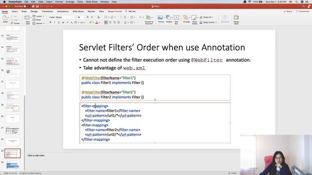Open the Review tab
The image size is (312, 175).
click(x=91, y=12)
